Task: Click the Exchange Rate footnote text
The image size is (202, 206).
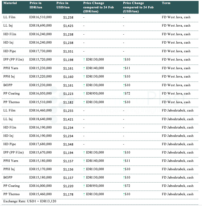Action: click(x=30, y=201)
